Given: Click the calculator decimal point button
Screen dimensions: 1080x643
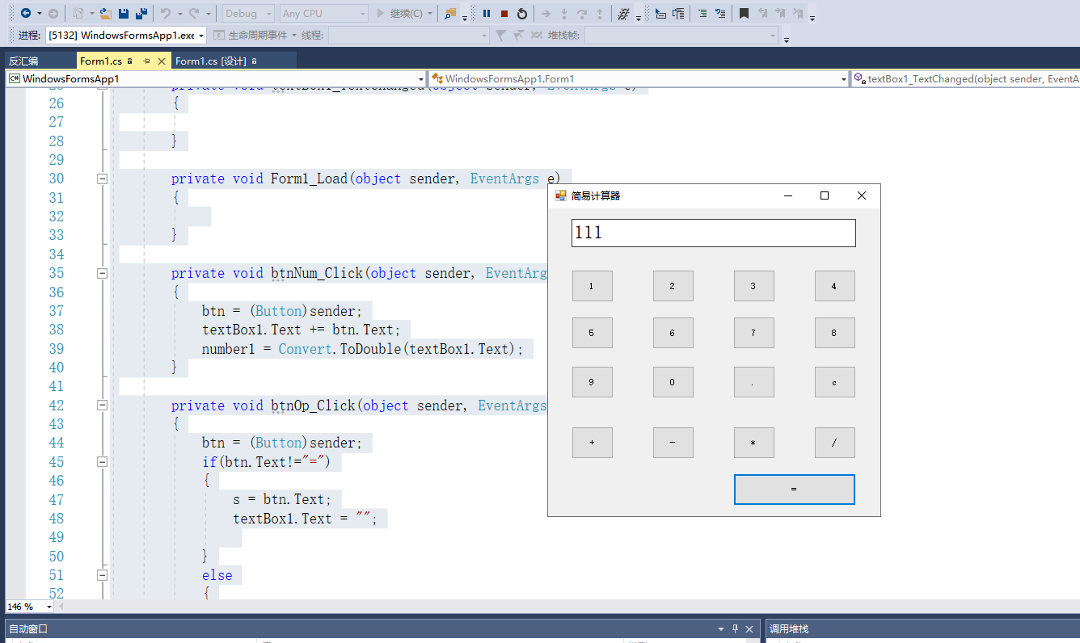Looking at the screenshot, I should pyautogui.click(x=754, y=382).
